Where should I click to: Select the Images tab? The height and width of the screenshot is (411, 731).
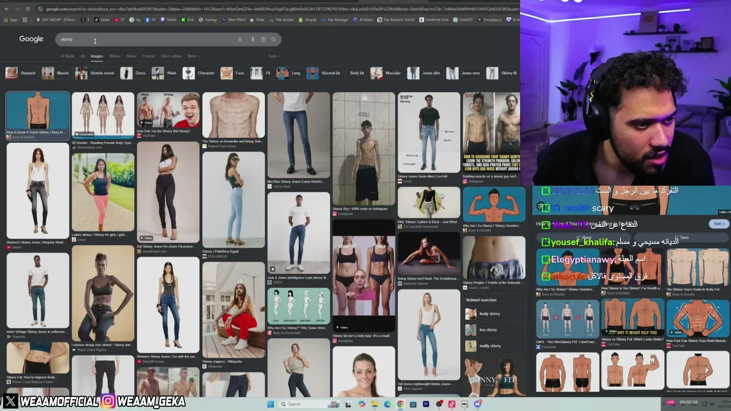(97, 56)
